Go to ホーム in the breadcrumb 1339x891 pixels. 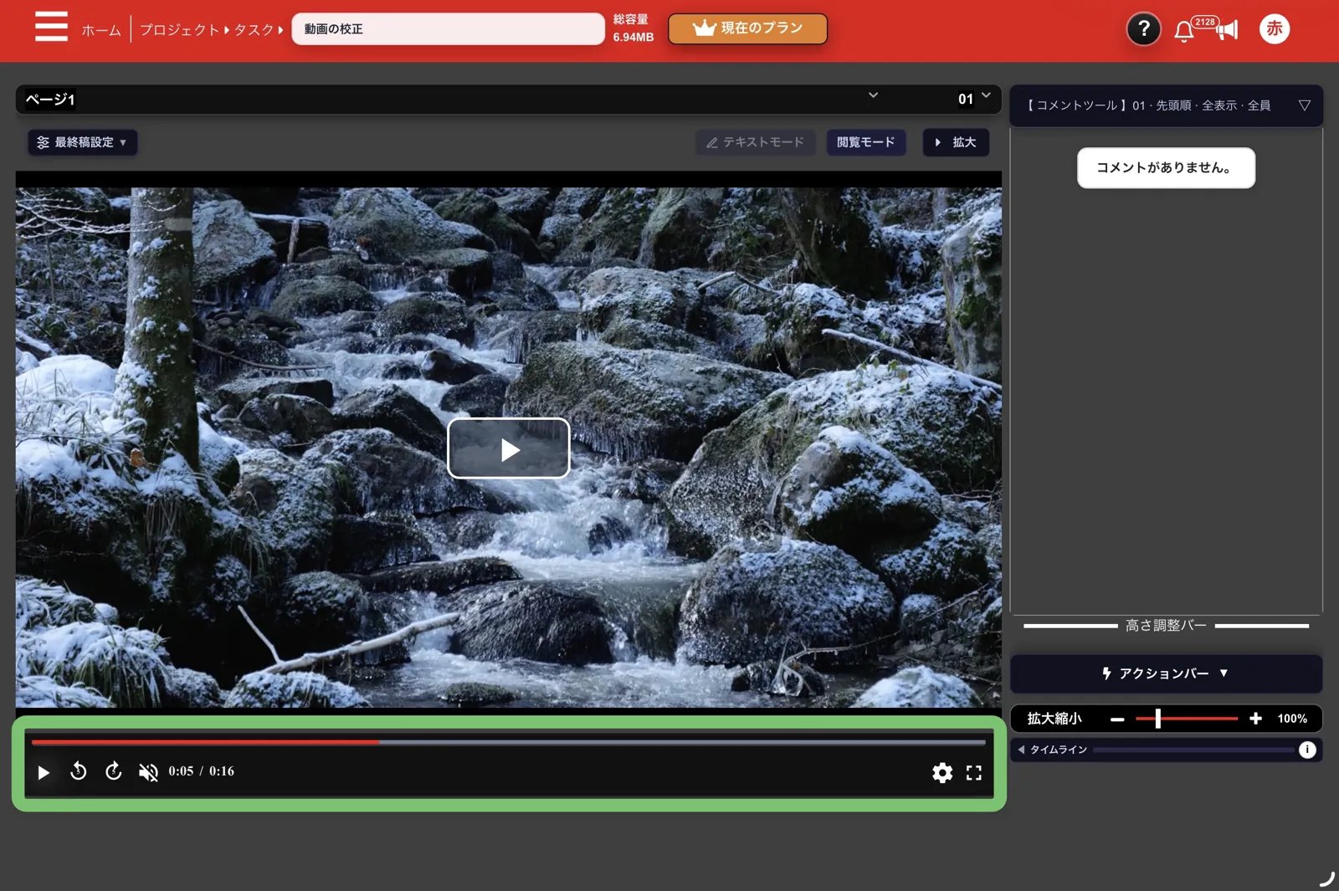click(x=101, y=30)
